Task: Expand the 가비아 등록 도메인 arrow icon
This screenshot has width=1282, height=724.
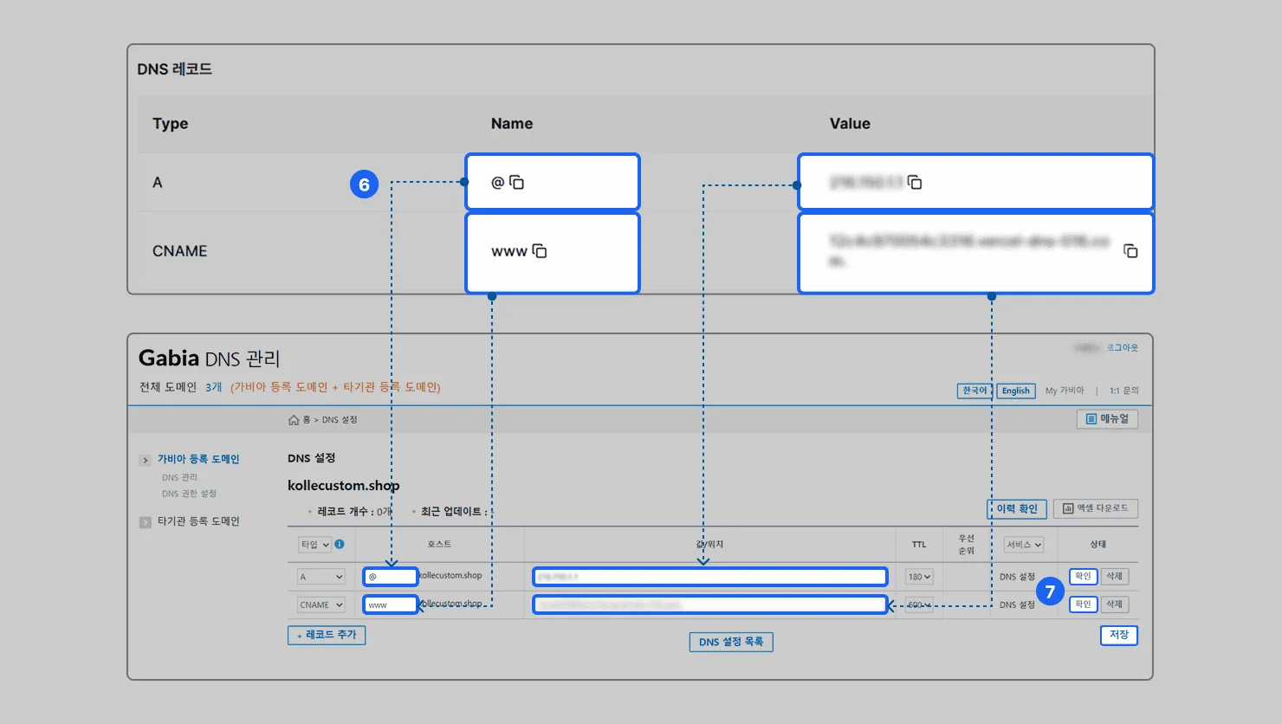Action: click(x=146, y=460)
